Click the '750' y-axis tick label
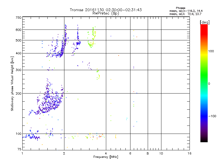 pos(18,18)
